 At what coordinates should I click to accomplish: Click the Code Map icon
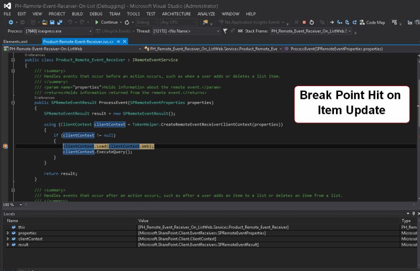point(362,22)
